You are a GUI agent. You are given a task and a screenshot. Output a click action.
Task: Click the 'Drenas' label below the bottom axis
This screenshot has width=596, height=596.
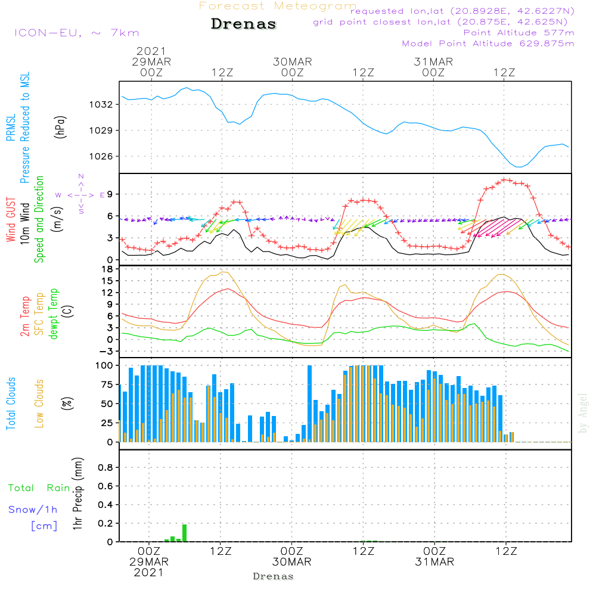[x=274, y=576]
